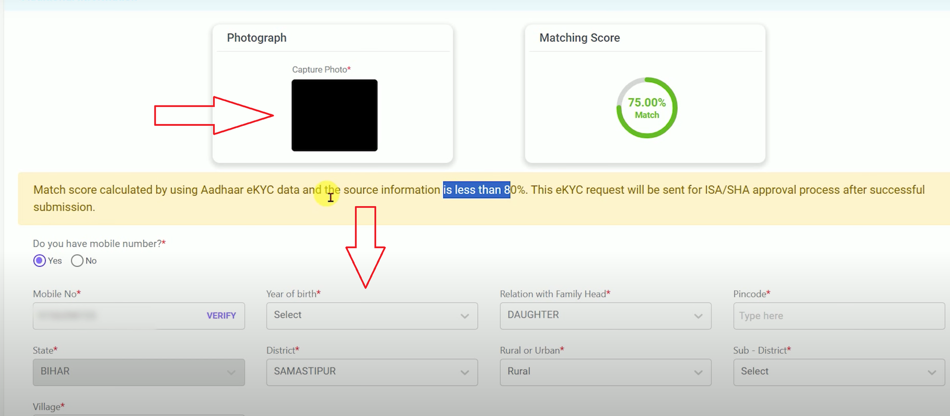Click the 75.00% match percentage text
Screen dimensions: 950x416
[646, 103]
